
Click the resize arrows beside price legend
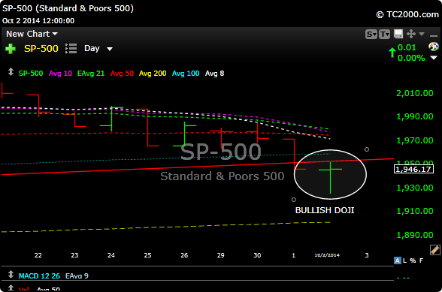11,72
